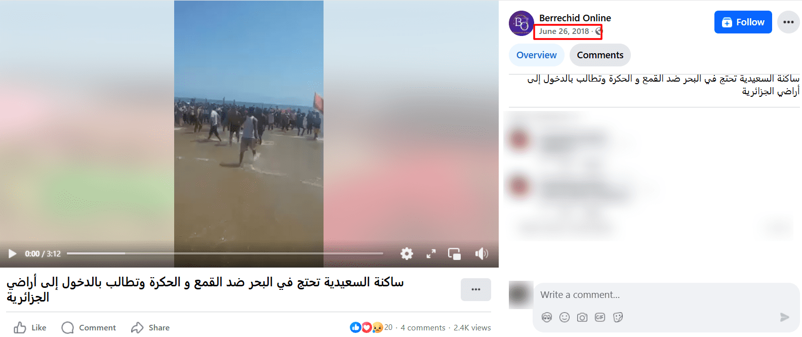This screenshot has height=337, width=802.
Task: Follow Berrechid Online page
Action: [x=743, y=22]
